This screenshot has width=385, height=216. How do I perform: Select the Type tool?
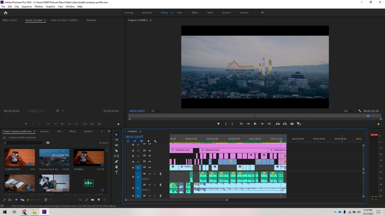[x=116, y=172]
